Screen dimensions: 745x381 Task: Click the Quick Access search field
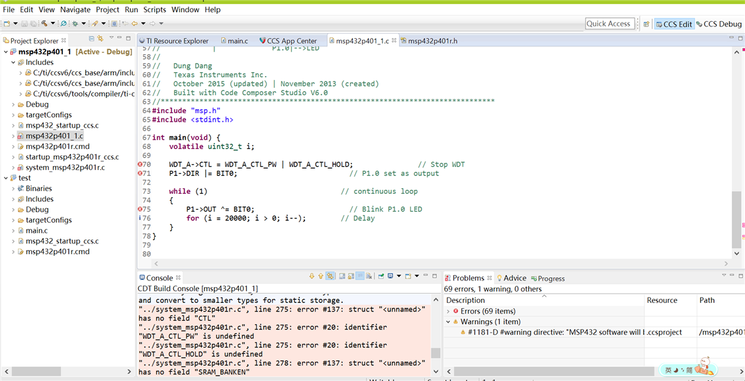tap(608, 24)
